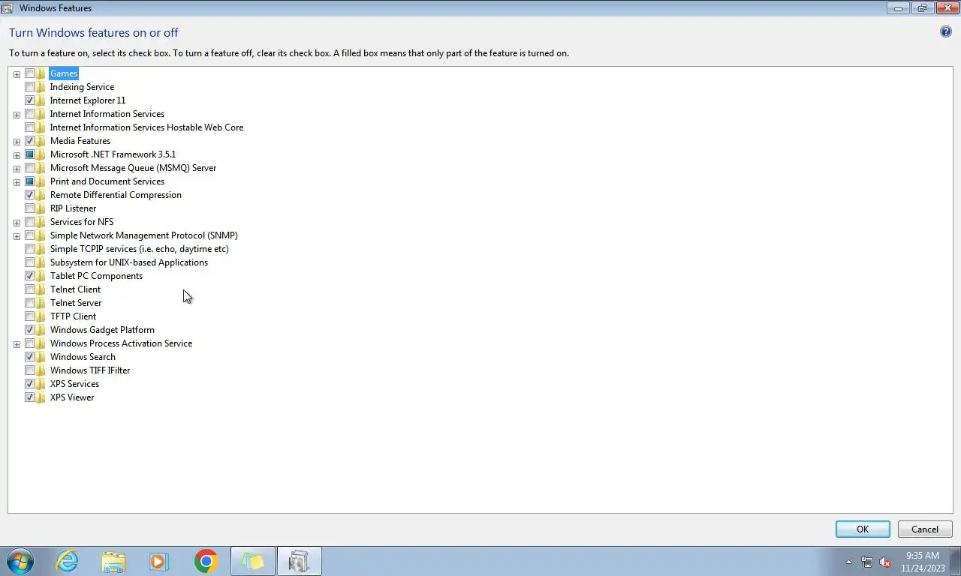This screenshot has width=961, height=576.
Task: Disable the Windows Gadget Platform checkbox
Action: [x=30, y=330]
